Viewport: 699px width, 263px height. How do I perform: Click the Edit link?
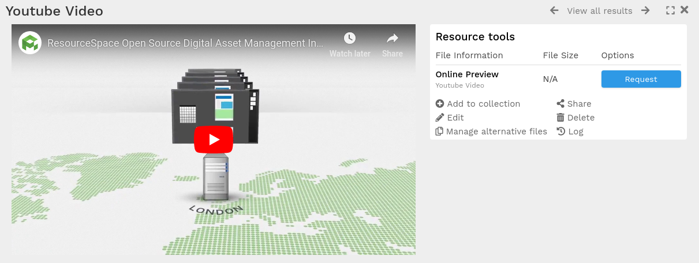point(450,118)
